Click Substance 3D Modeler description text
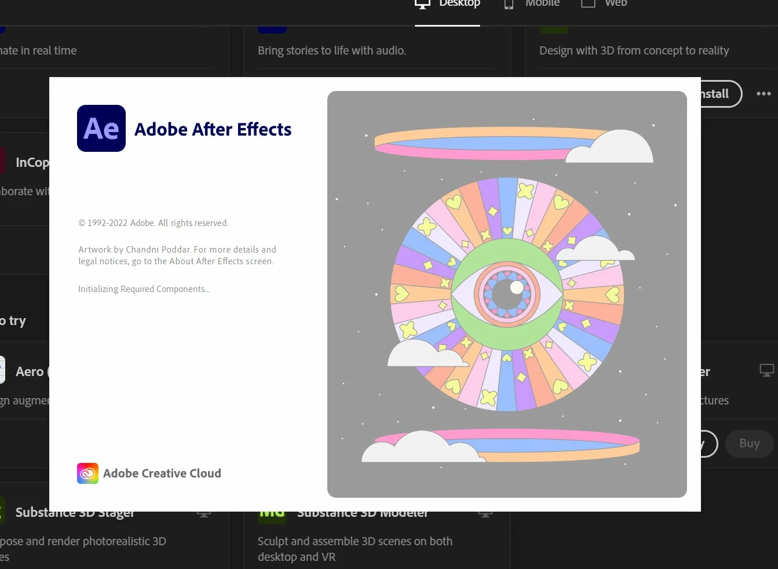Image resolution: width=778 pixels, height=569 pixels. point(355,549)
